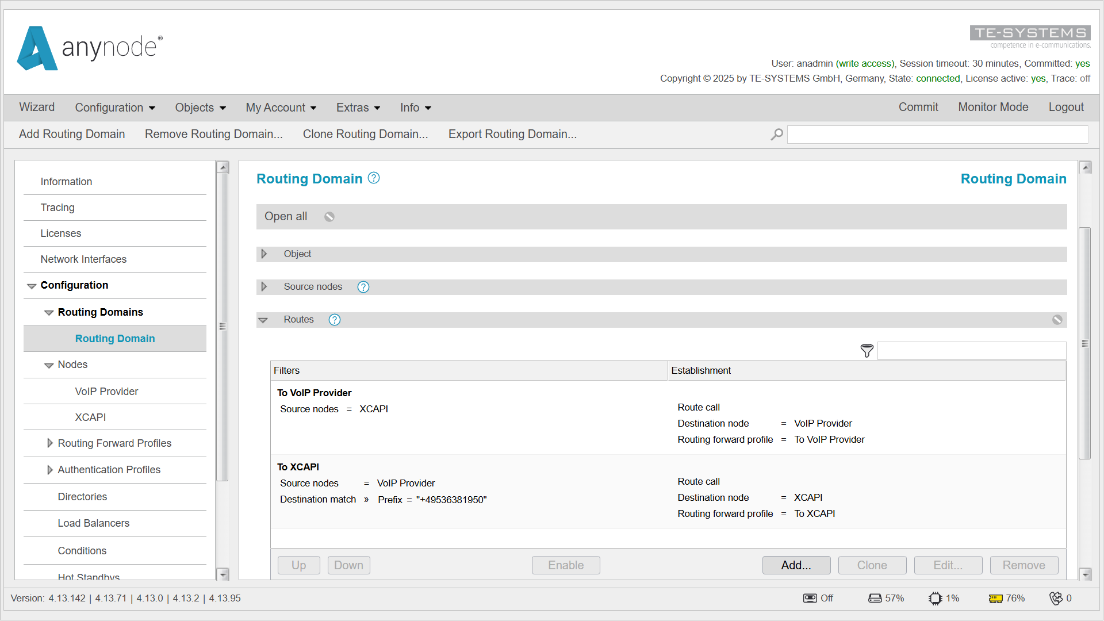Click the Add... route button
Image resolution: width=1104 pixels, height=621 pixels.
(x=796, y=565)
